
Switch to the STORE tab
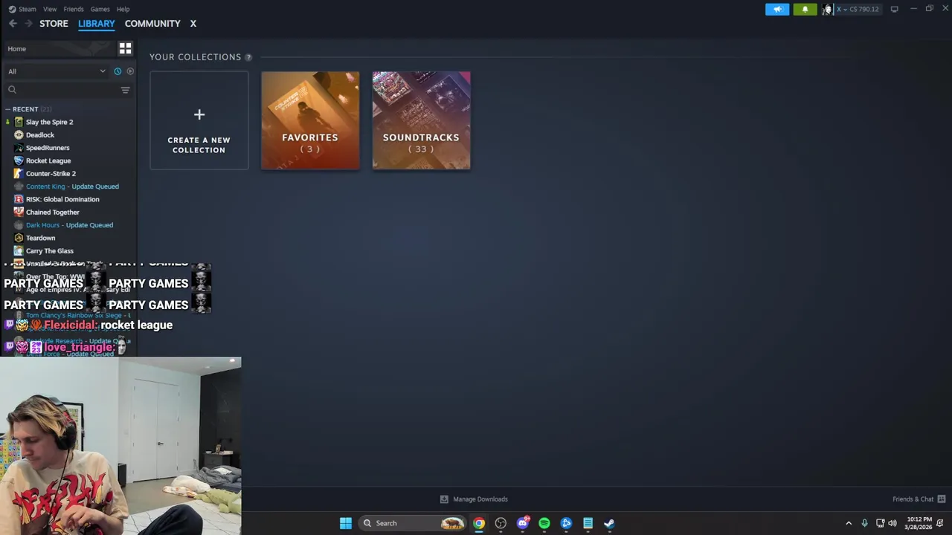(54, 24)
